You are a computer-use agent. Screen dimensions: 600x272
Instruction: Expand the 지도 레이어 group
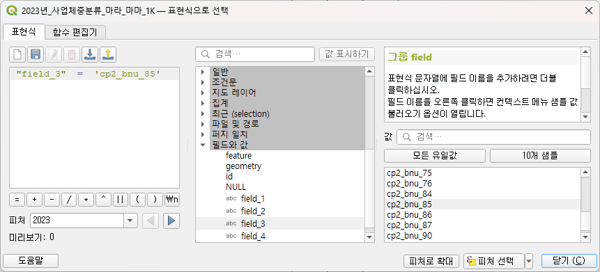pyautogui.click(x=203, y=93)
